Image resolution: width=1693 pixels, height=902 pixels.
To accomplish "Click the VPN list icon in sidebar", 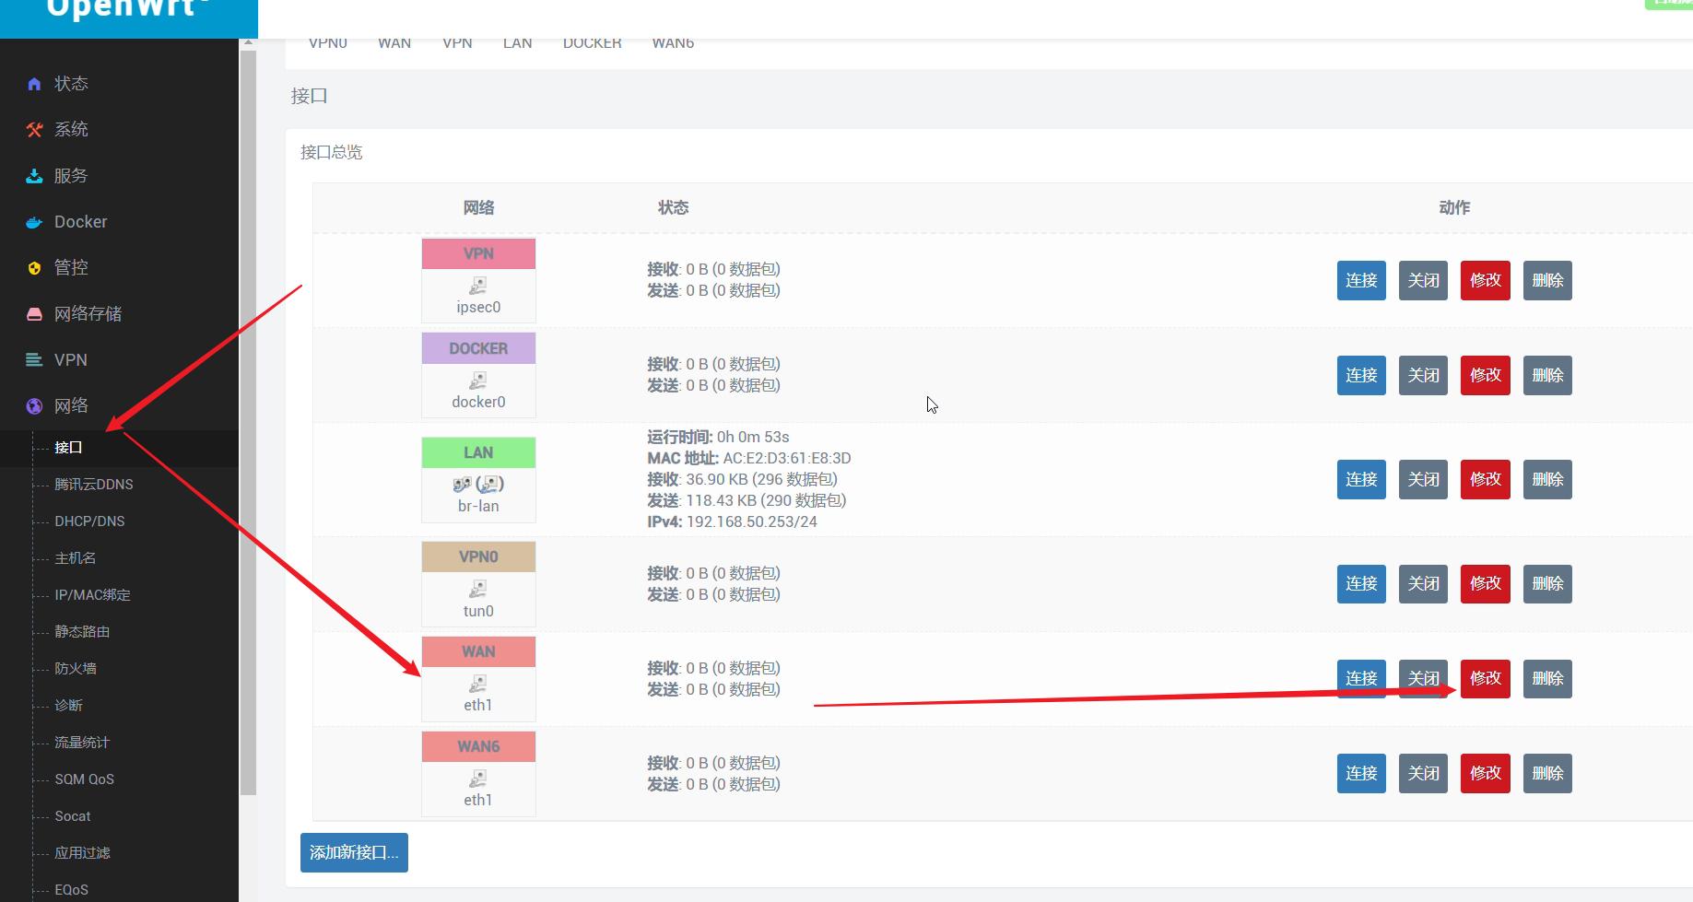I will point(34,360).
